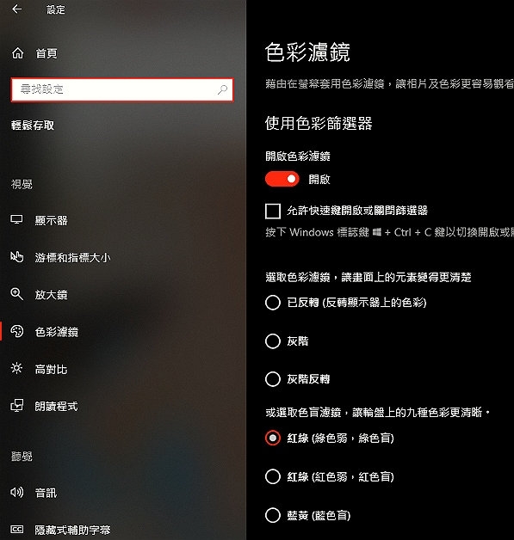Click the 尋找設定 search field

coord(122,90)
